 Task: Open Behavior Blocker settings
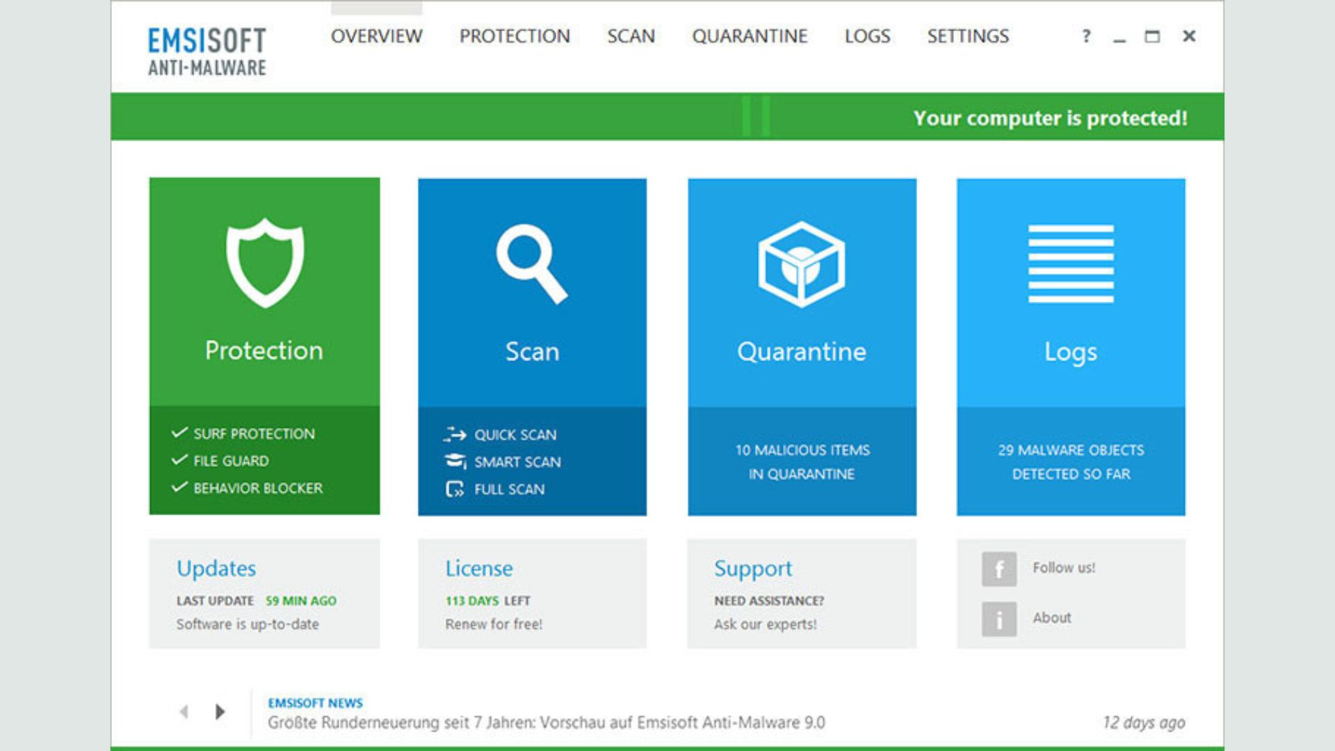pyautogui.click(x=258, y=488)
